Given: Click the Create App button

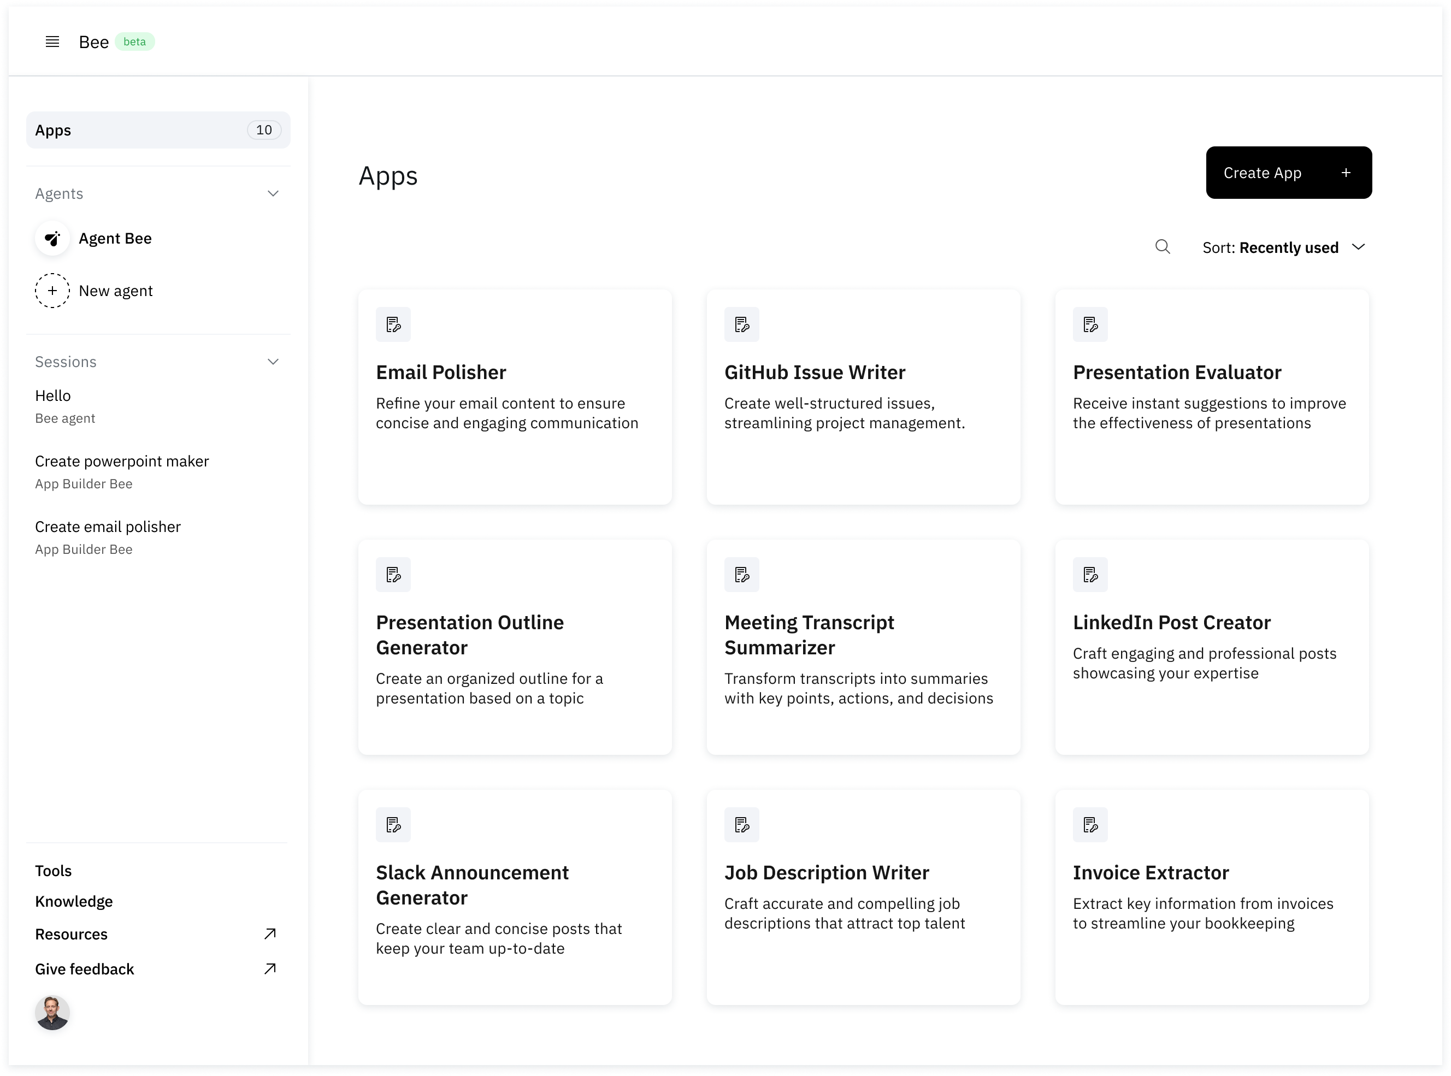Looking at the screenshot, I should point(1288,173).
